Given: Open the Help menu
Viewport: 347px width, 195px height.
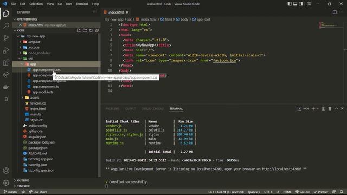Looking at the screenshot, I should tap(95, 4).
